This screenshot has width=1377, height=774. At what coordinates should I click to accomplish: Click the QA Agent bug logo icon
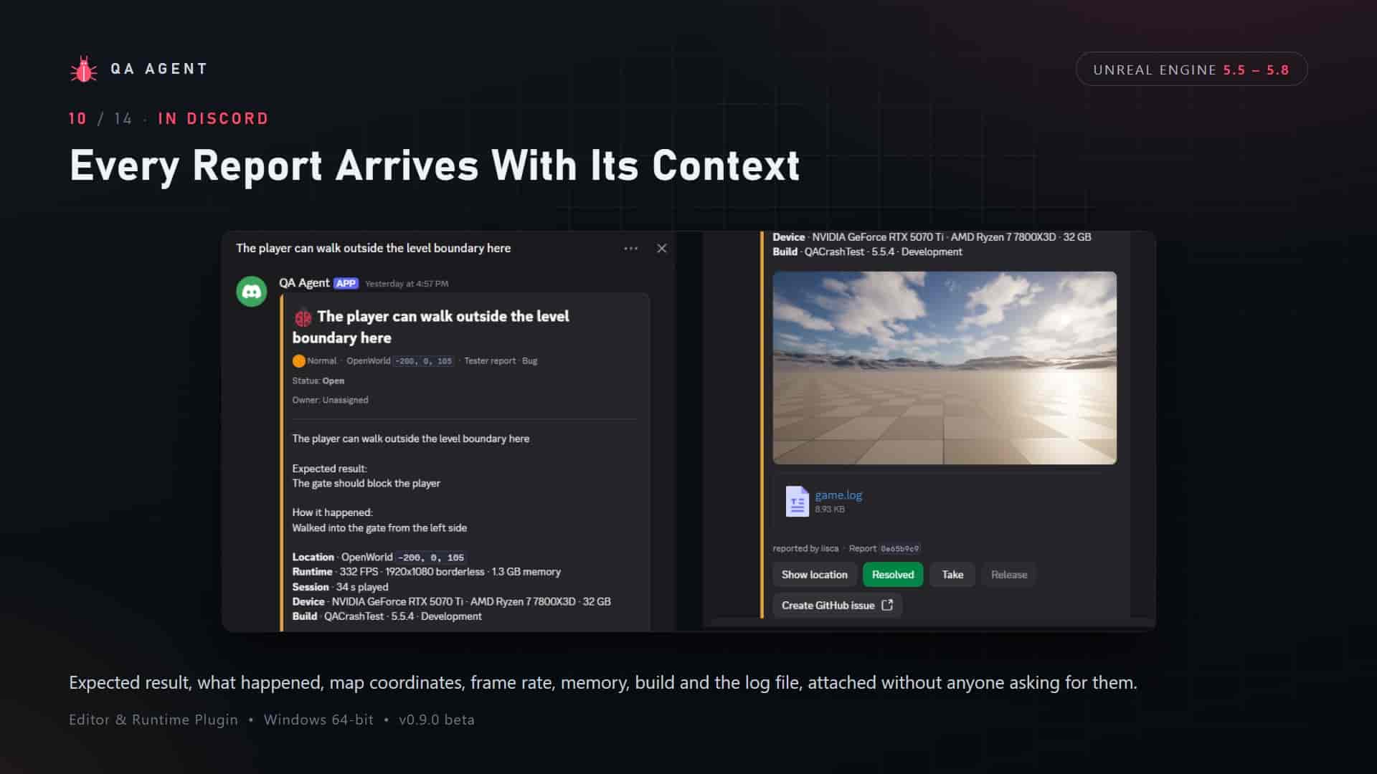[84, 70]
